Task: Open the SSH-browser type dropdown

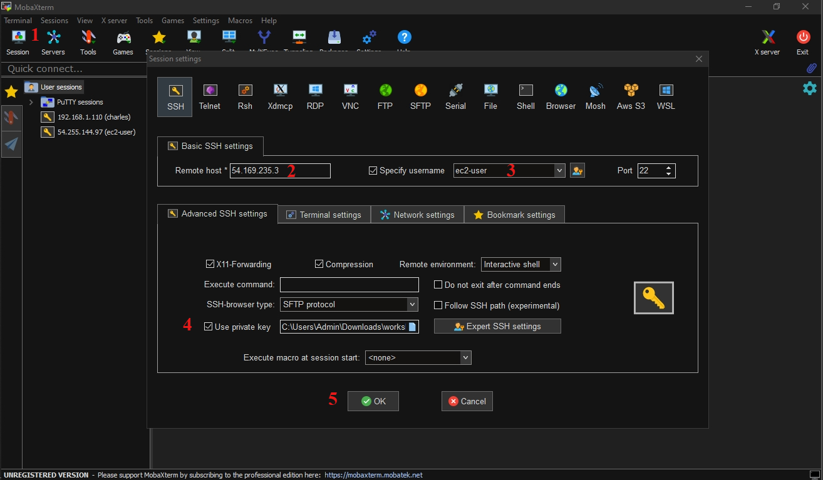Action: pyautogui.click(x=412, y=305)
